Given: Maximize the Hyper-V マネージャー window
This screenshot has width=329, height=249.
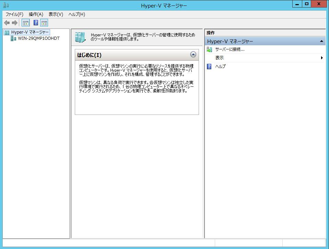Looking at the screenshot, I should (307, 4).
